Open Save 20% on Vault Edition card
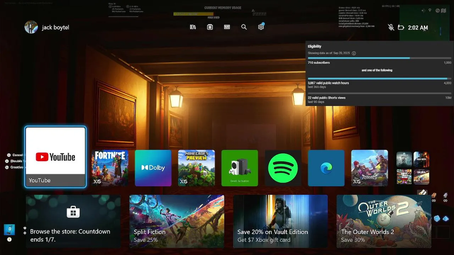Viewport: 454px width, 255px height. pyautogui.click(x=280, y=221)
